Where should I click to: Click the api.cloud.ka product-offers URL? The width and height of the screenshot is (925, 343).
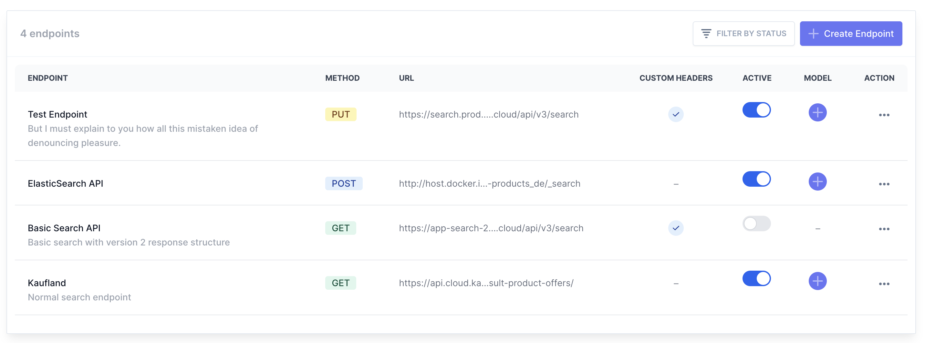486,283
